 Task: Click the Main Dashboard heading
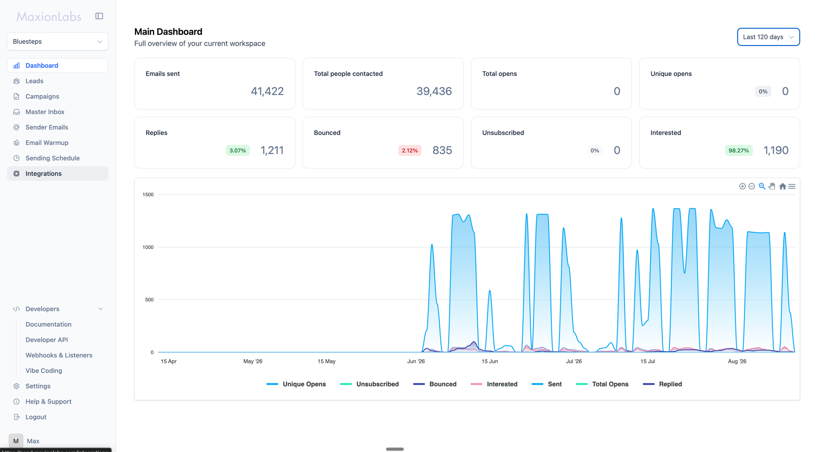click(x=168, y=32)
